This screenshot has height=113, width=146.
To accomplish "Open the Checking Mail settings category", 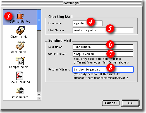I will (20, 32).
